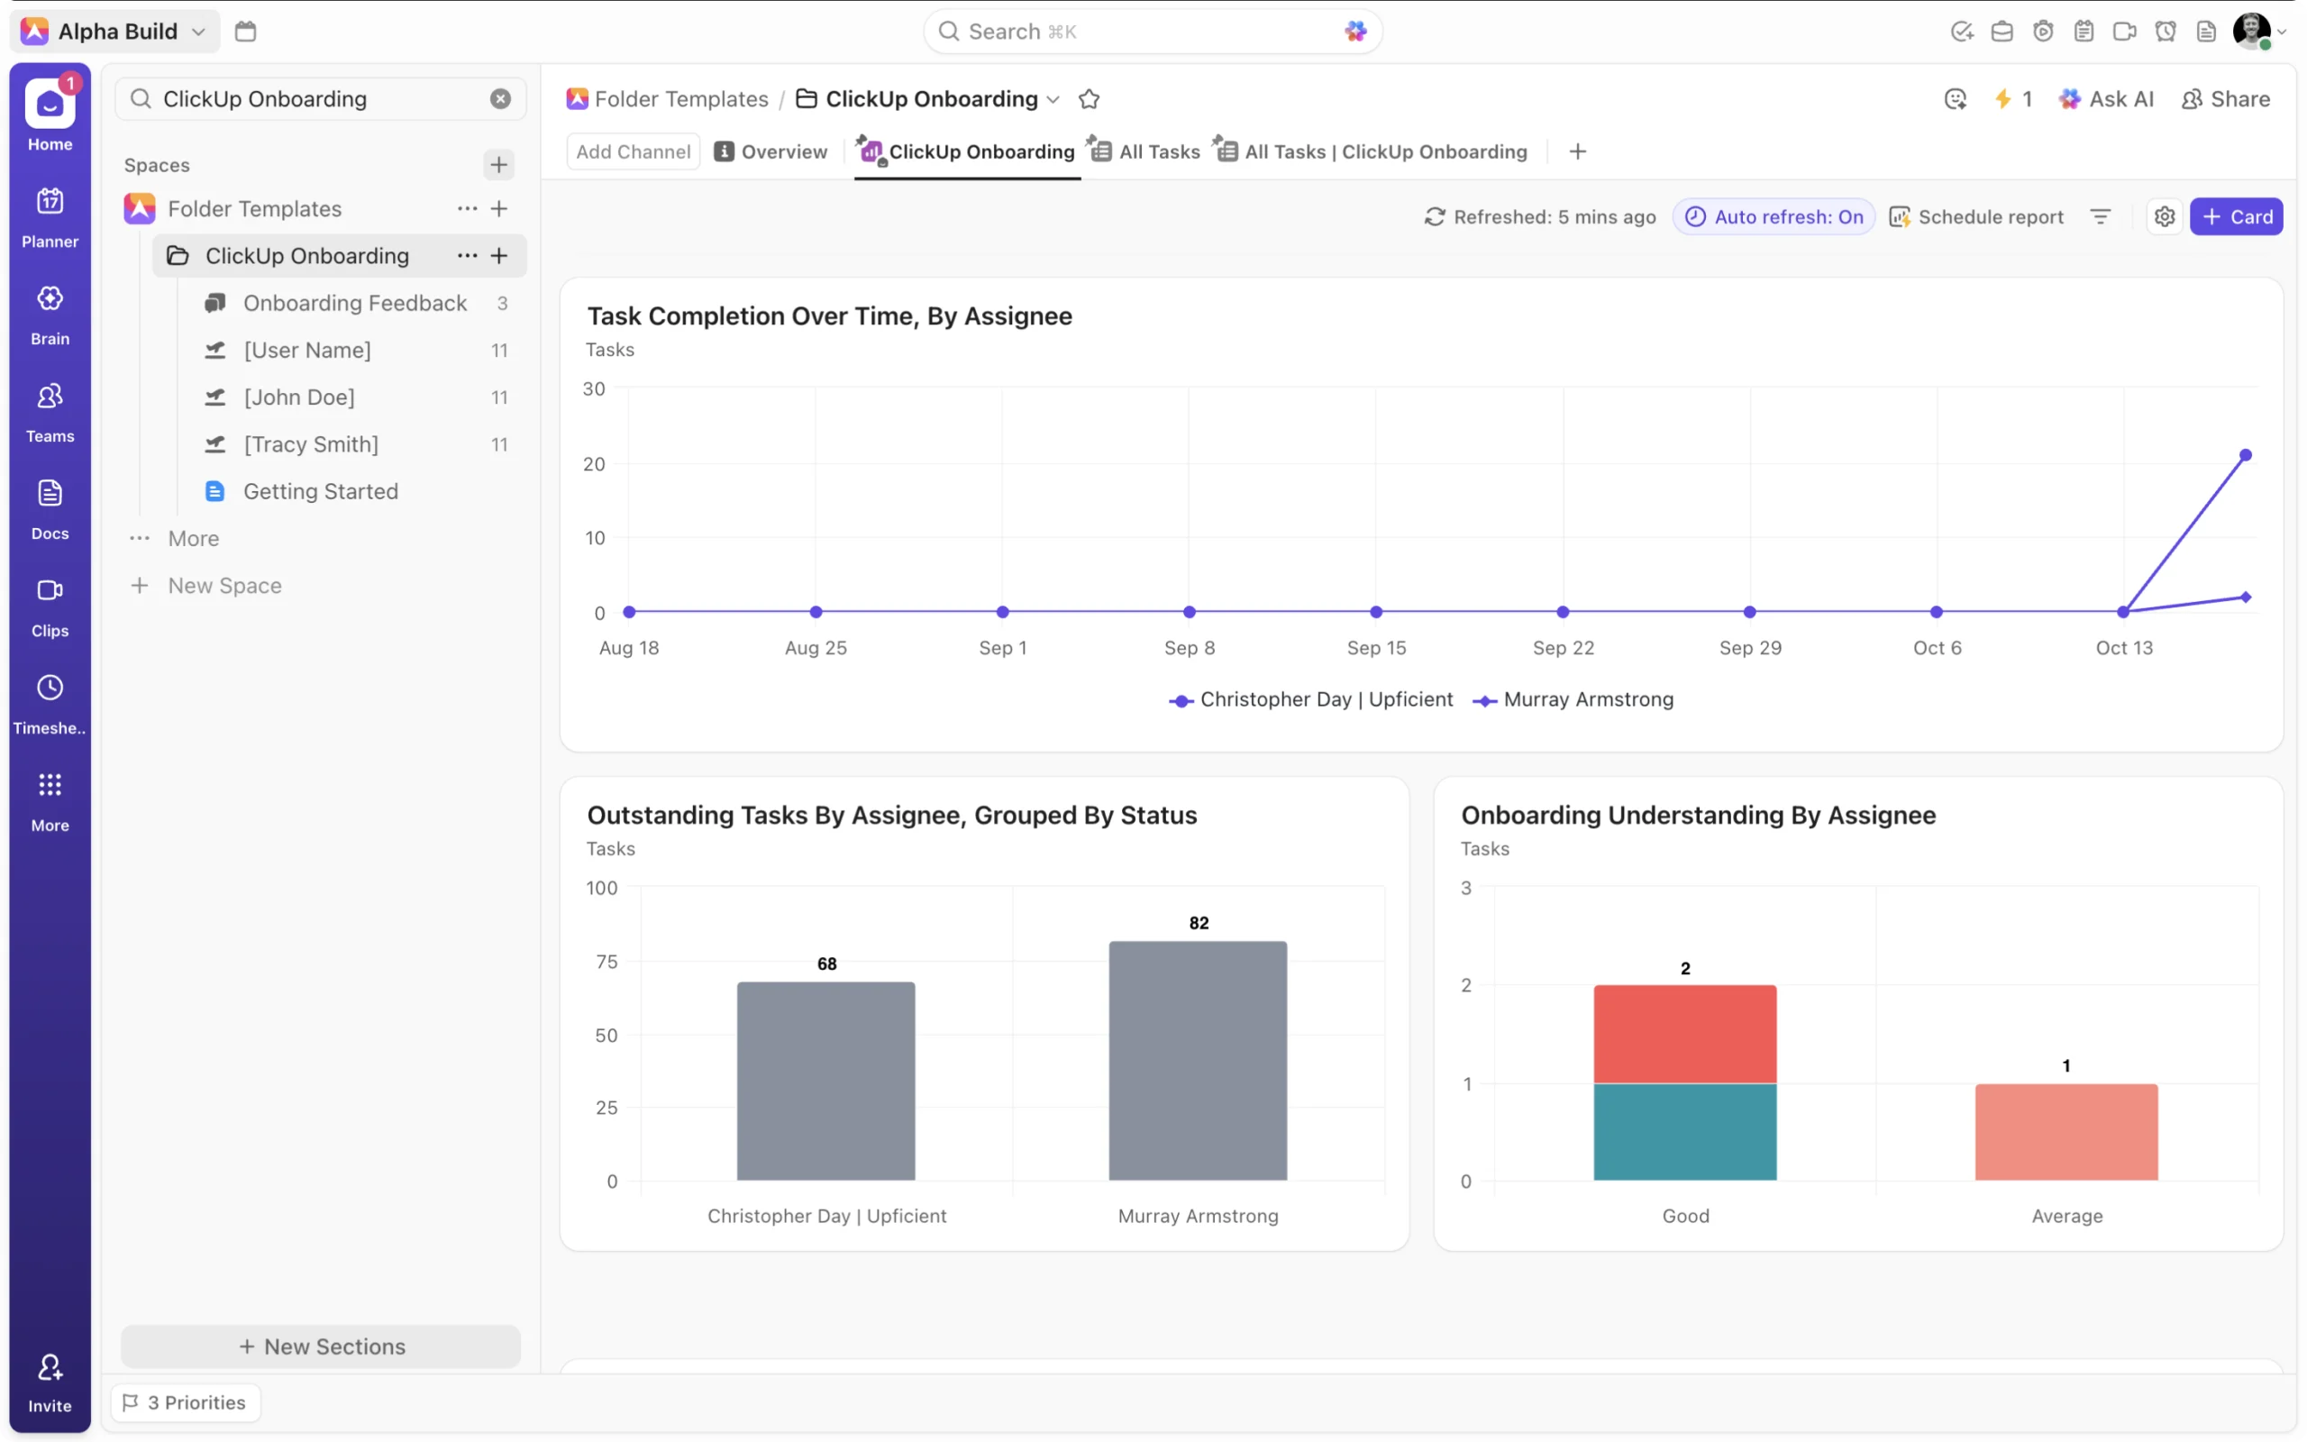
Task: Click the Schedule report button
Action: point(1976,216)
